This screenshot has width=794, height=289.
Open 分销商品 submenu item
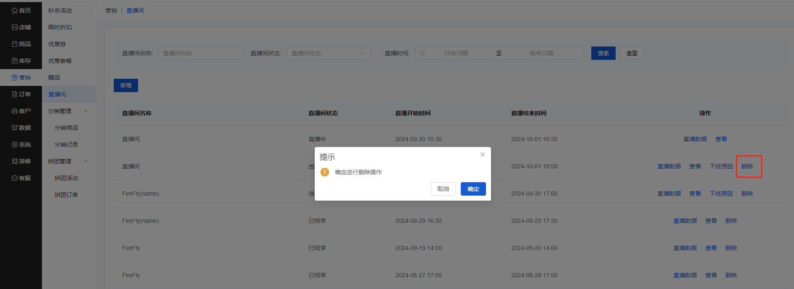coord(66,128)
